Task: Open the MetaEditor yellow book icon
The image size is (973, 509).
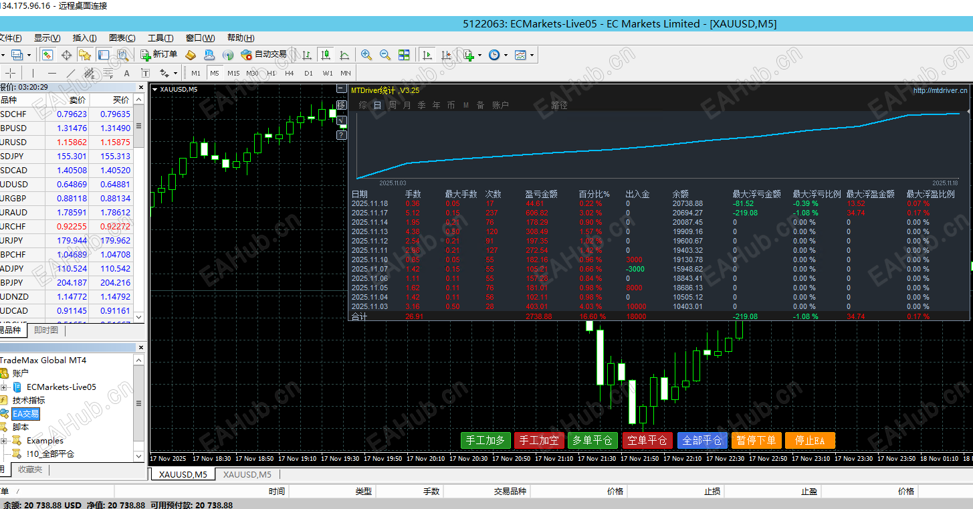Action: pos(191,55)
